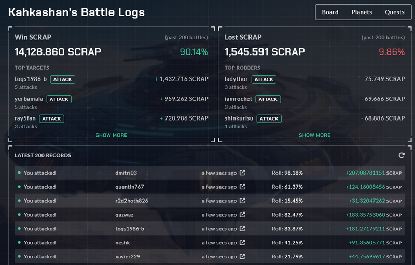Open external link icon for dmitri03 battle
Screen dimensions: 415x265
(x=242, y=173)
